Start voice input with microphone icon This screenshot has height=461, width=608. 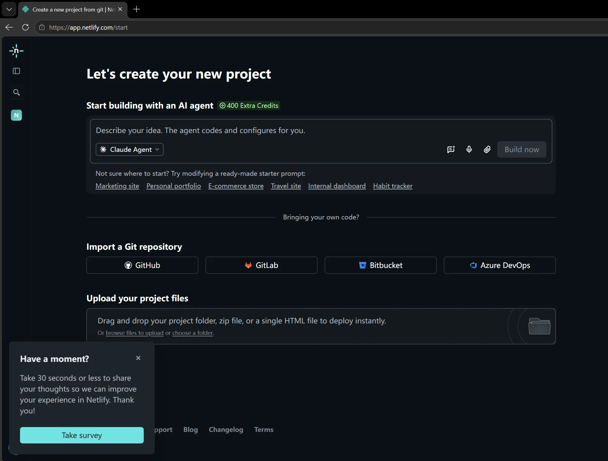pyautogui.click(x=469, y=149)
